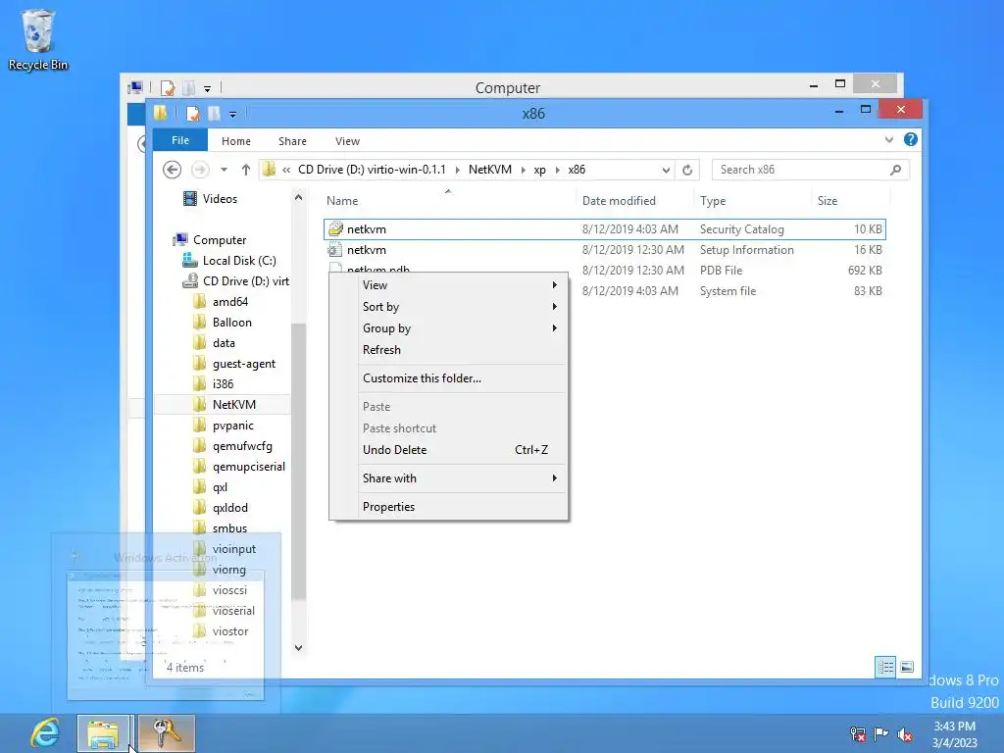Click navigation pane scroll up arrow
The image size is (1004, 753).
pyautogui.click(x=298, y=198)
